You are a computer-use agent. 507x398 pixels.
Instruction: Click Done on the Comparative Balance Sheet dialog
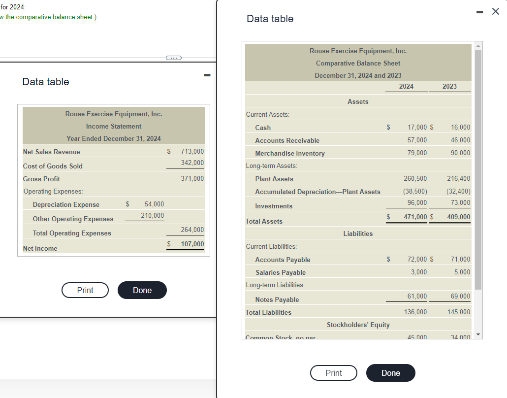click(x=390, y=373)
